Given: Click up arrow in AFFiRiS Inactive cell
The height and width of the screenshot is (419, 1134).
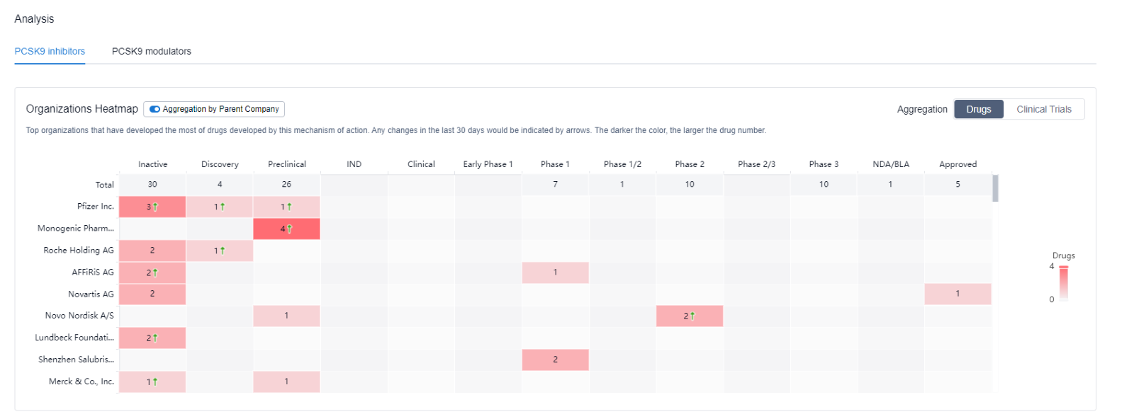Looking at the screenshot, I should pos(155,272).
